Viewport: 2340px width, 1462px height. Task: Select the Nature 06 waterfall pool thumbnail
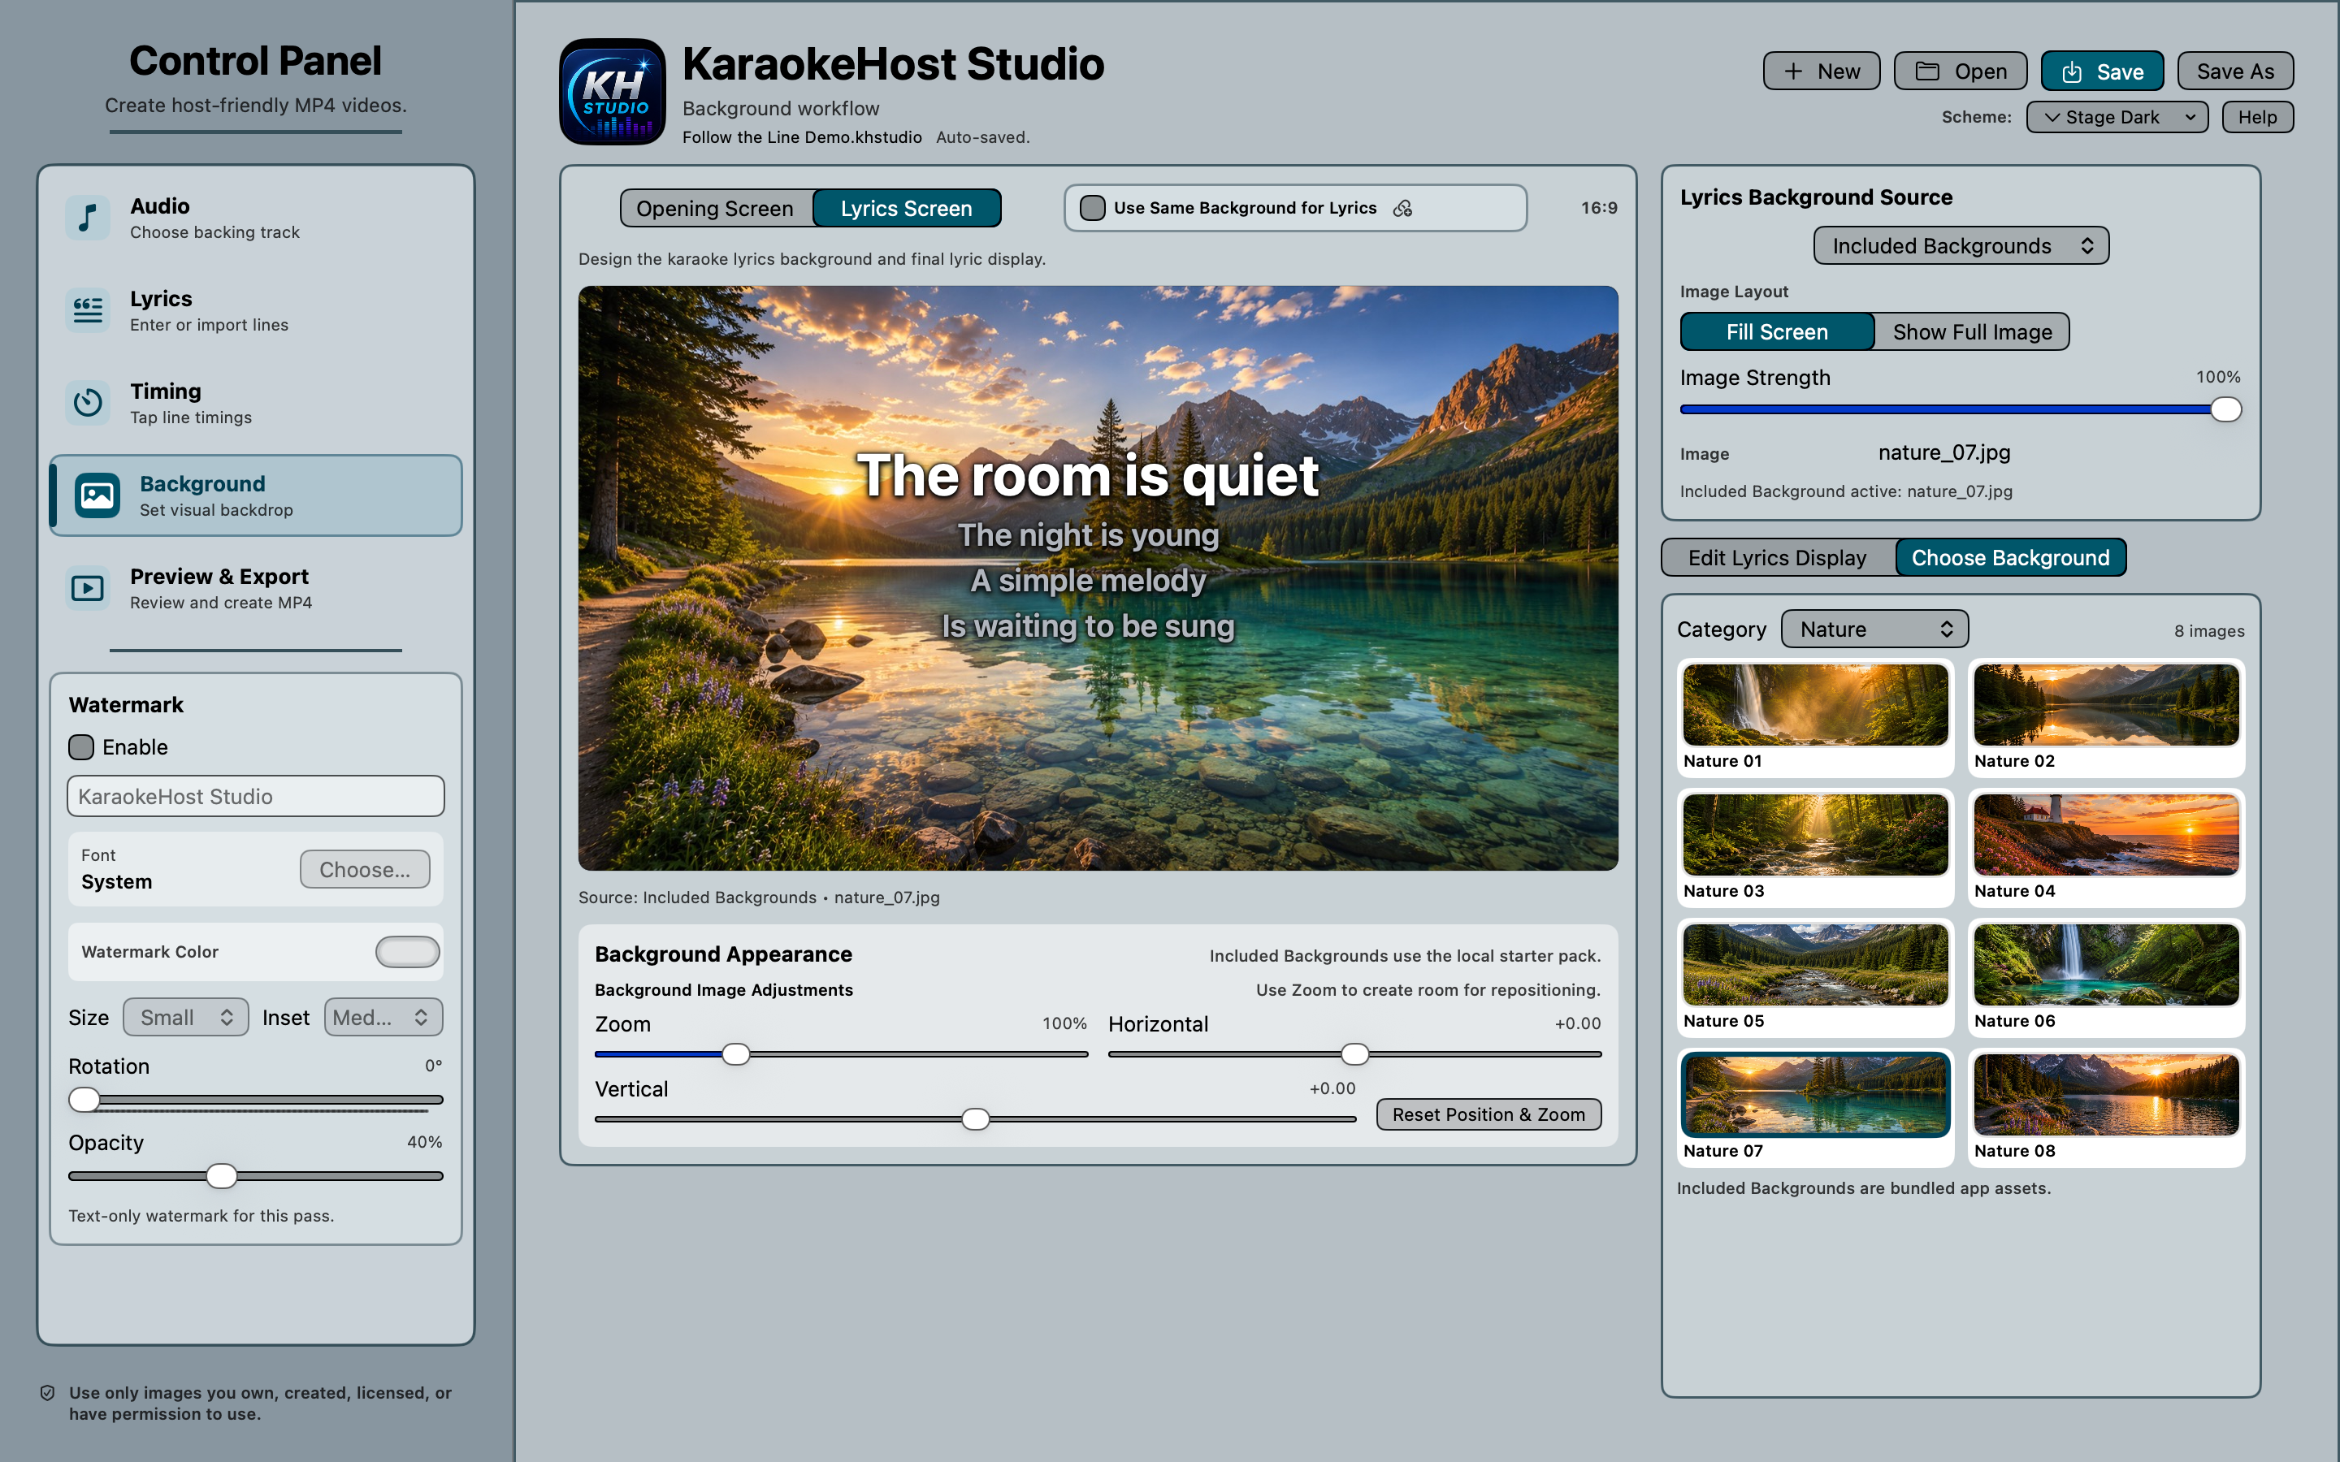(2106, 978)
